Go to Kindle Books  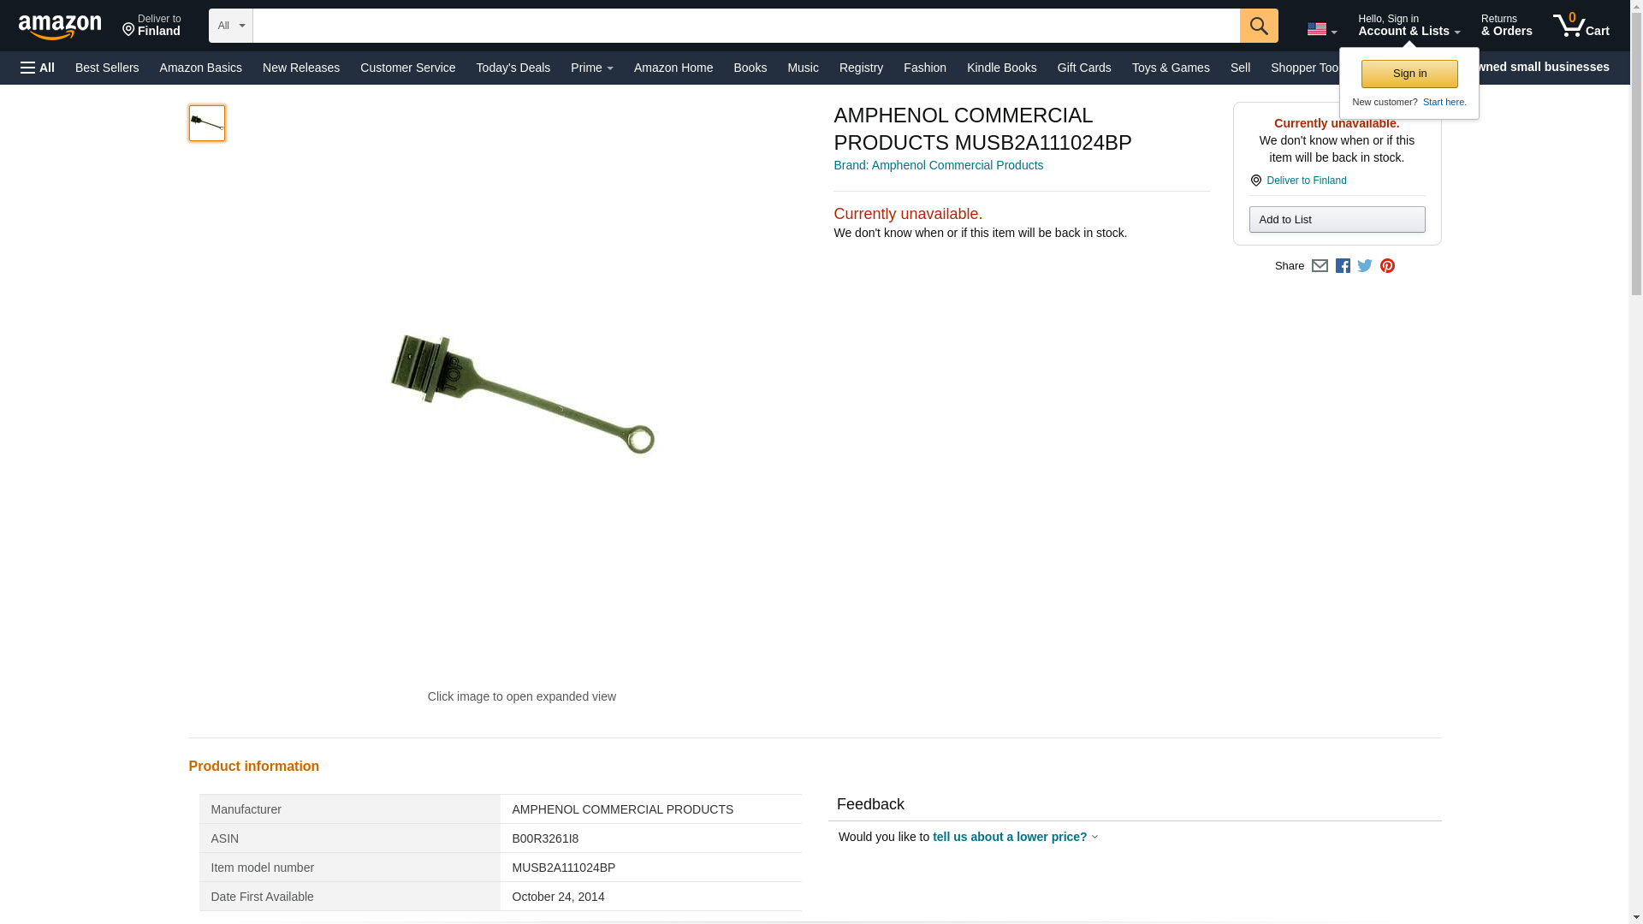coord(1001,68)
